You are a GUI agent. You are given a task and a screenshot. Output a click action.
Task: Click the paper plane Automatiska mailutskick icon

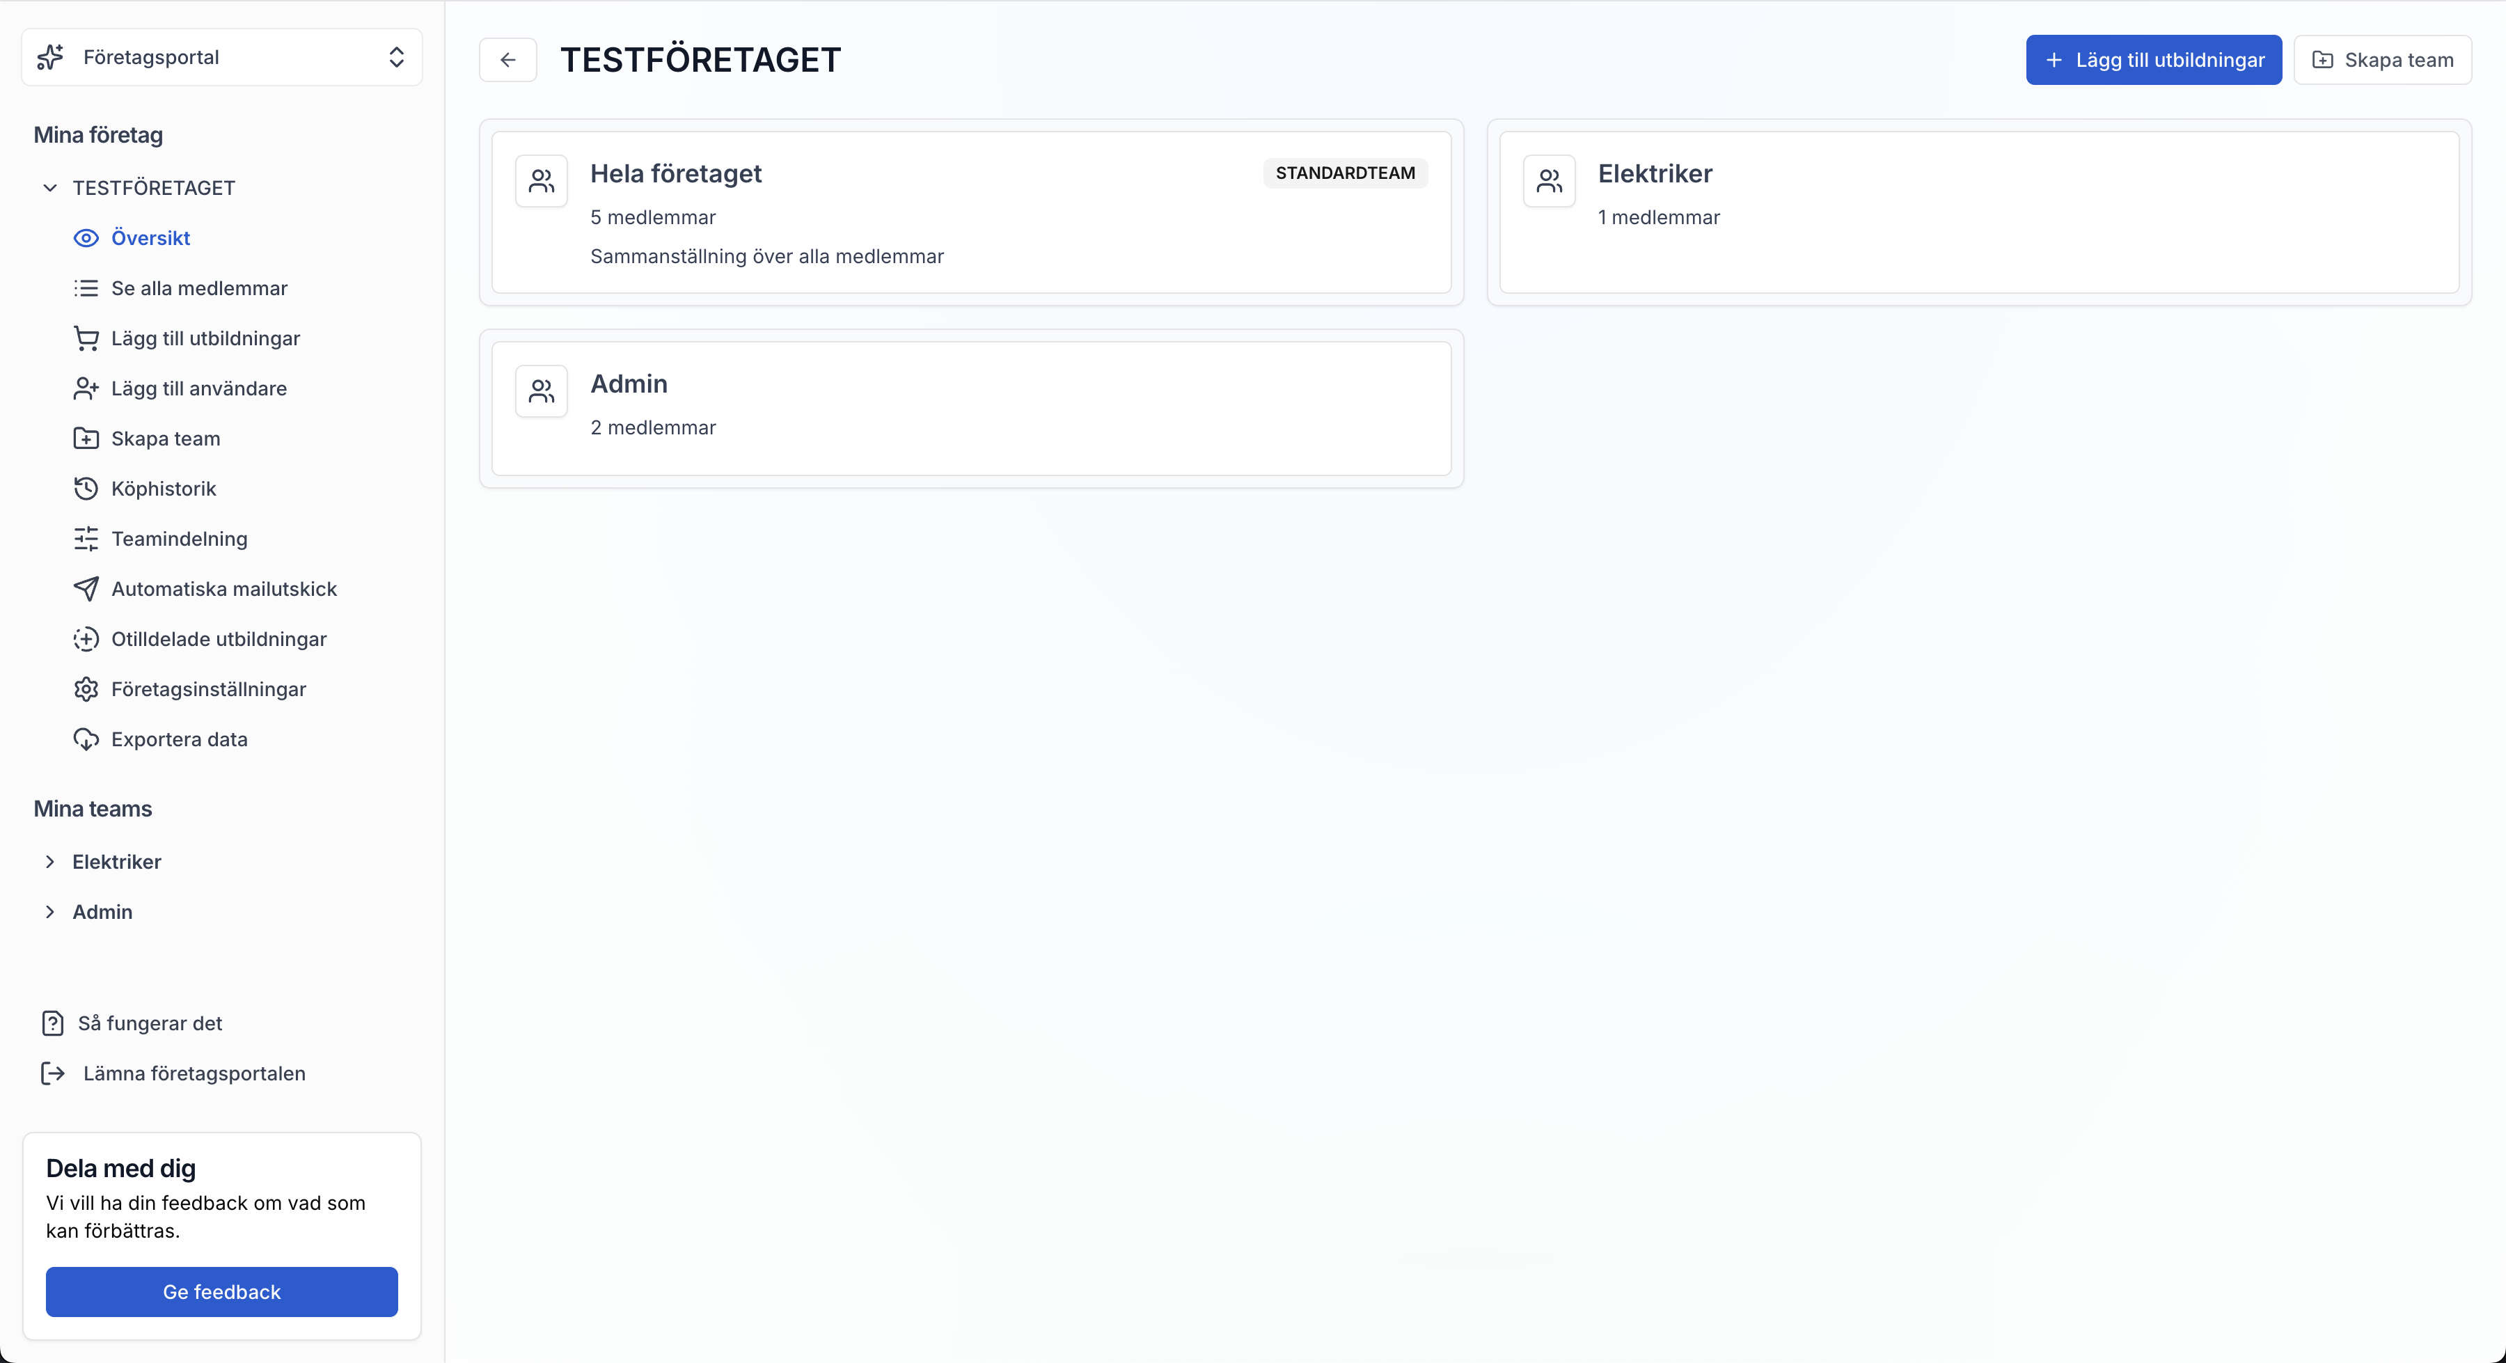pyautogui.click(x=86, y=590)
